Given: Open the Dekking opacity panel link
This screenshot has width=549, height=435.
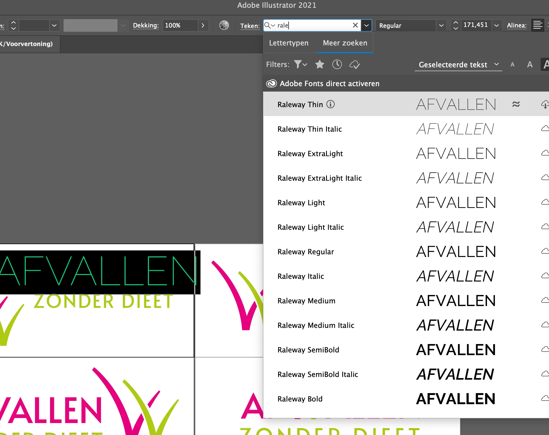Looking at the screenshot, I should [x=146, y=25].
